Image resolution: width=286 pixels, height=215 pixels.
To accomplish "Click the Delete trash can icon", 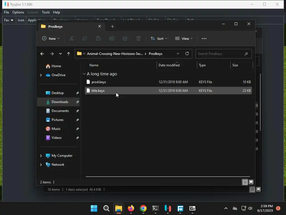I will coord(139,38).
